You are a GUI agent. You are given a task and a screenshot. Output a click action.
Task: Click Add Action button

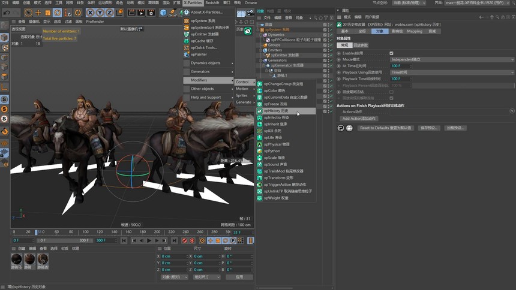(x=359, y=119)
